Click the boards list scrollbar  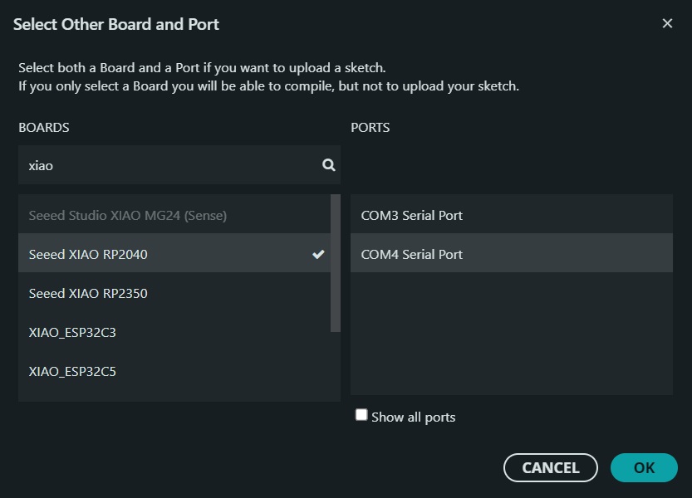(336, 262)
